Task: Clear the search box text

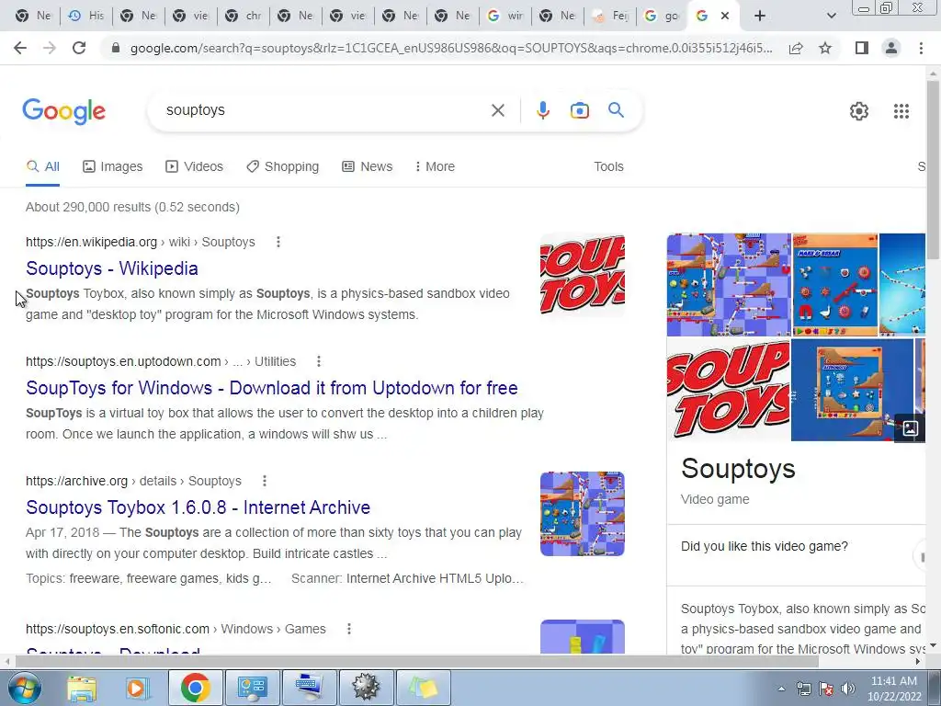Action: pyautogui.click(x=497, y=110)
